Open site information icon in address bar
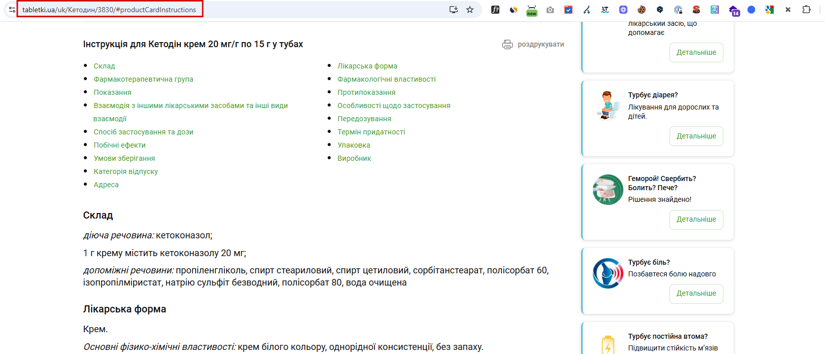 (x=12, y=10)
